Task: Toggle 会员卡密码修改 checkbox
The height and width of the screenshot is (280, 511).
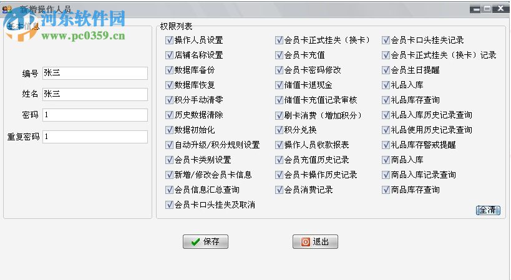Action: pyautogui.click(x=279, y=70)
